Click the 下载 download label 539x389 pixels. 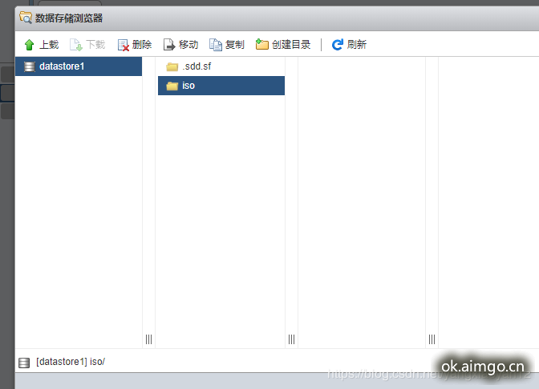(95, 45)
